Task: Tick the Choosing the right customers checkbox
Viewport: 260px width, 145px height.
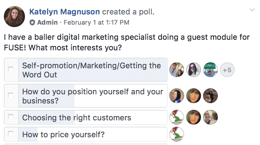Action: tap(11, 118)
